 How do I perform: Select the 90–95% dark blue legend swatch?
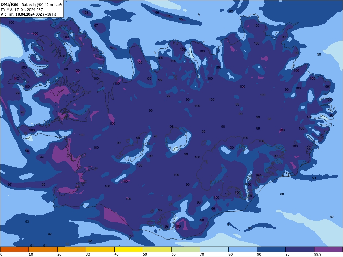tap(271, 249)
